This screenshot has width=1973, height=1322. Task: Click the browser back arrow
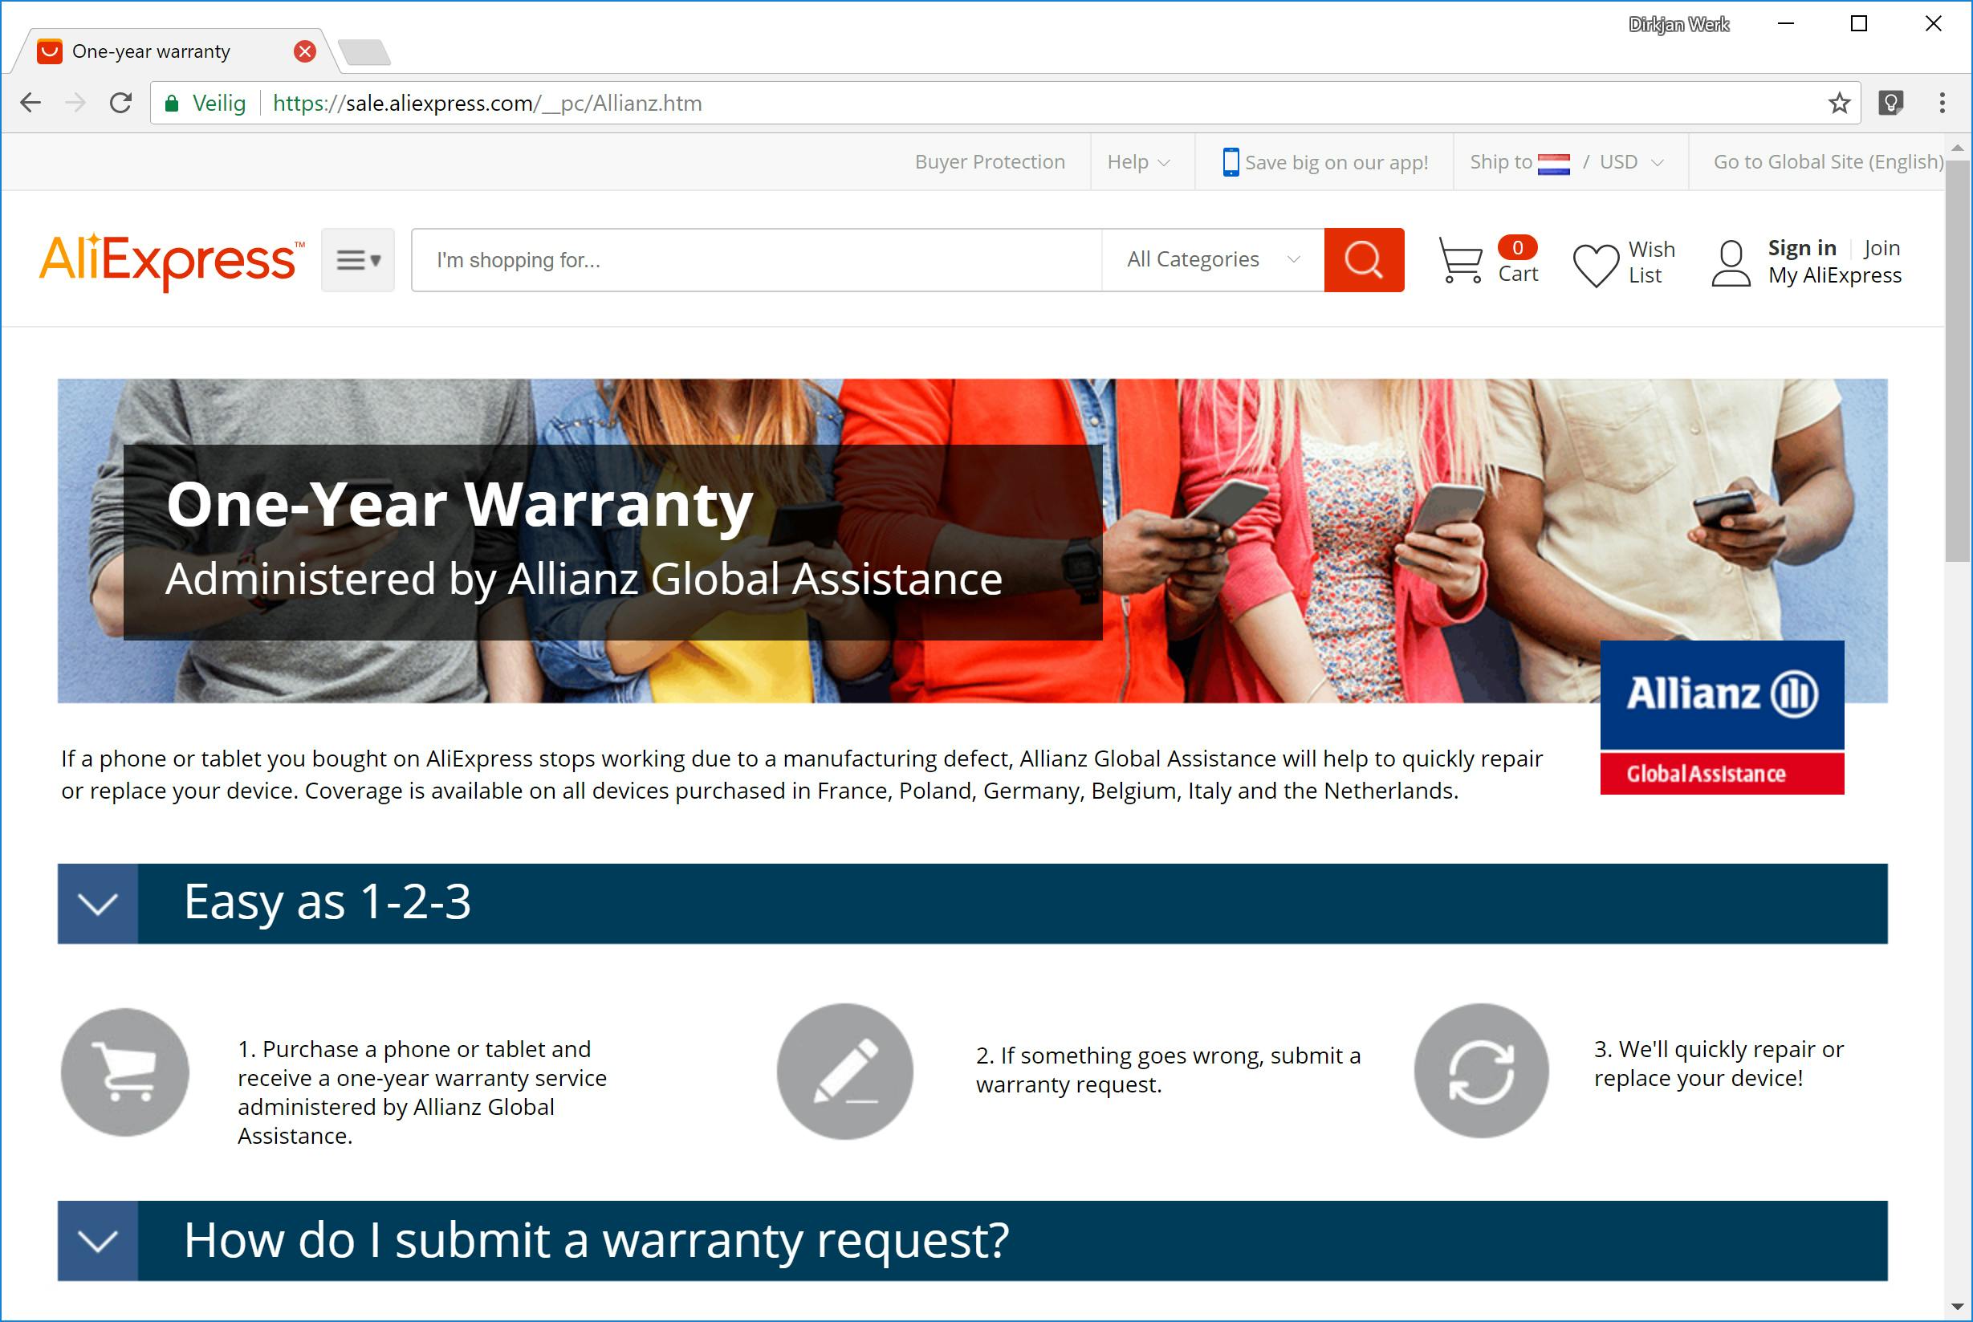tap(31, 103)
